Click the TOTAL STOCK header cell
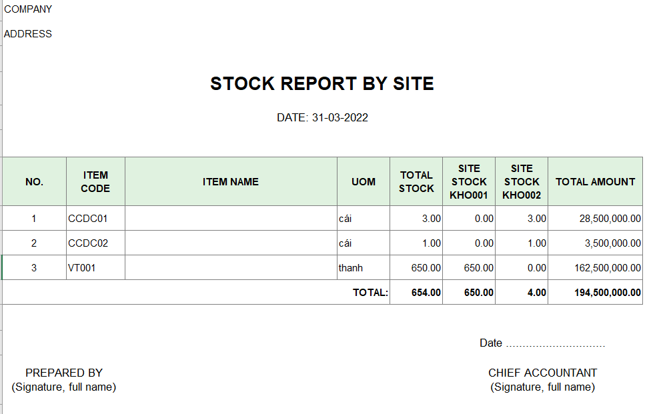 pyautogui.click(x=416, y=181)
